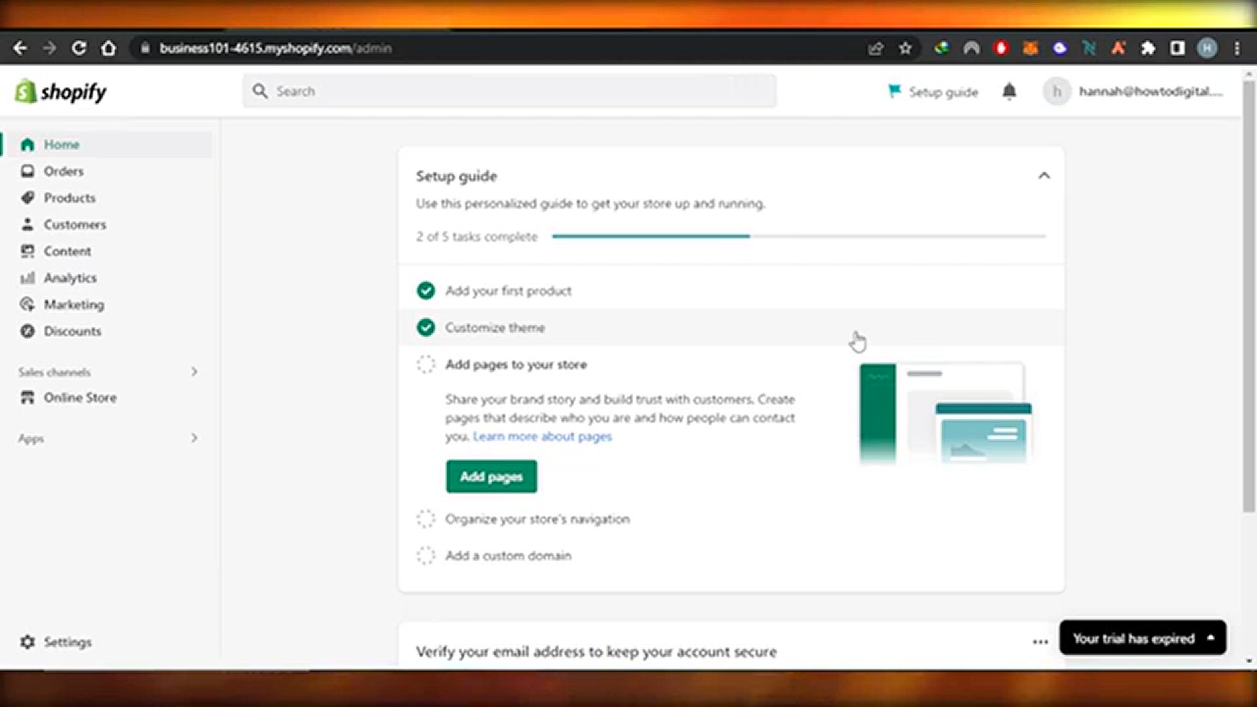Click the Online Store storefront icon
This screenshot has height=707, width=1257.
[27, 397]
